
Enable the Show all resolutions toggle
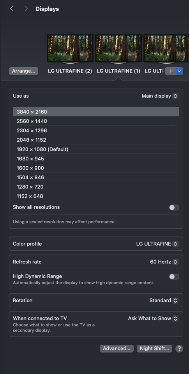point(174,208)
